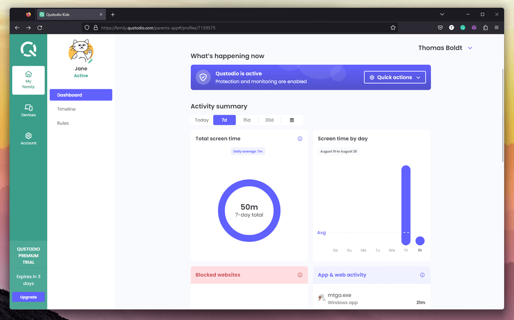Click the Thursday screen time bar
Image resolution: width=514 pixels, height=320 pixels.
(x=406, y=205)
